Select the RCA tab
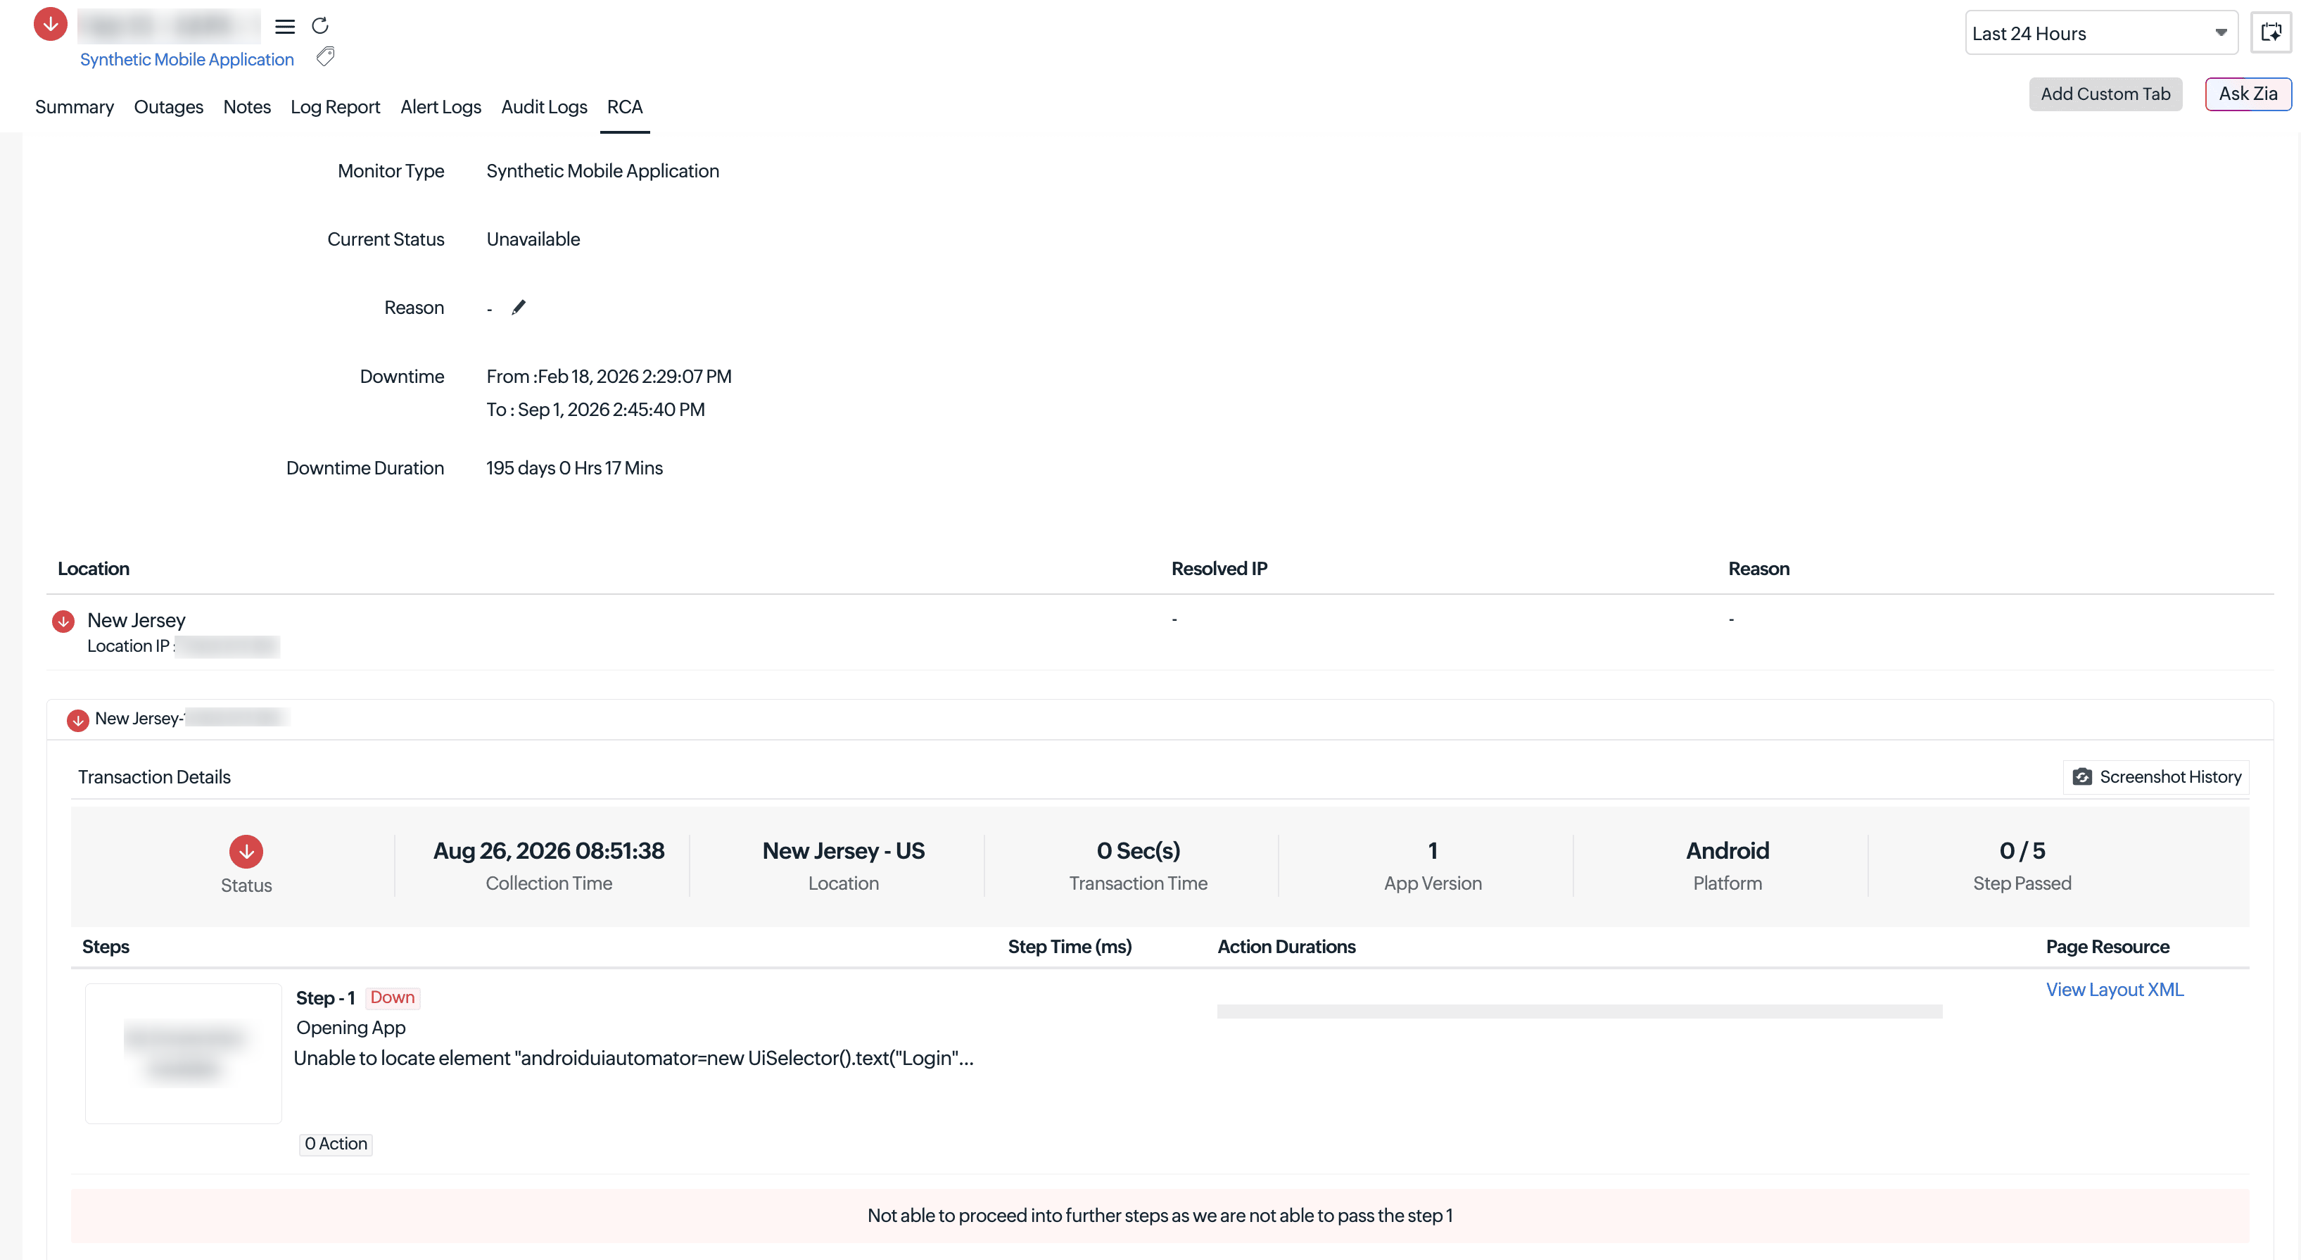2301x1260 pixels. (x=624, y=107)
